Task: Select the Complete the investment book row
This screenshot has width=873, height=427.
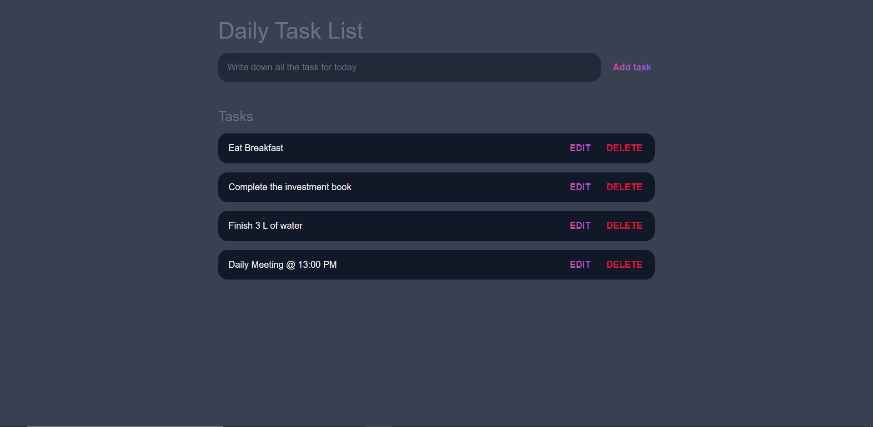Action: coord(409,187)
